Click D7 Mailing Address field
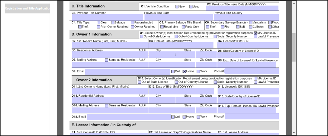Screen dimensions: 328x136 coord(110,65)
